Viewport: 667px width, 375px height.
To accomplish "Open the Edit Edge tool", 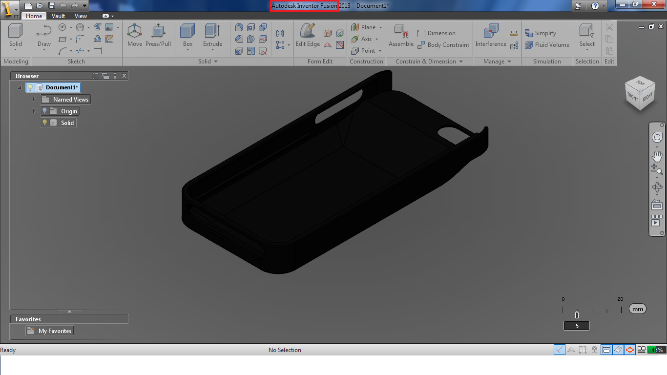I will pos(308,36).
